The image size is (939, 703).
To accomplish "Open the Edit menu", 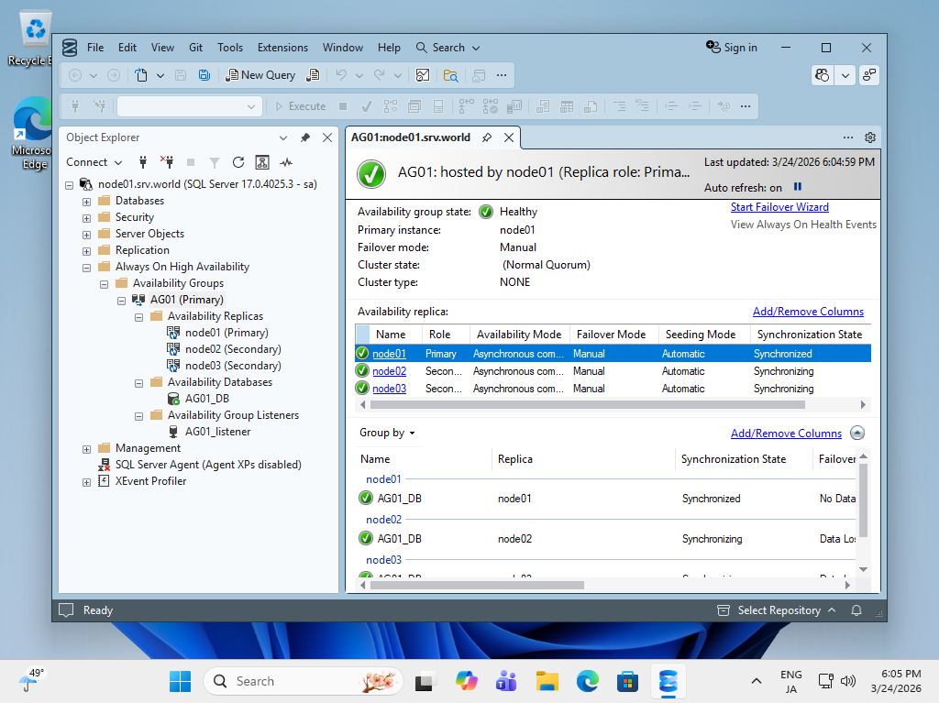I will [127, 48].
